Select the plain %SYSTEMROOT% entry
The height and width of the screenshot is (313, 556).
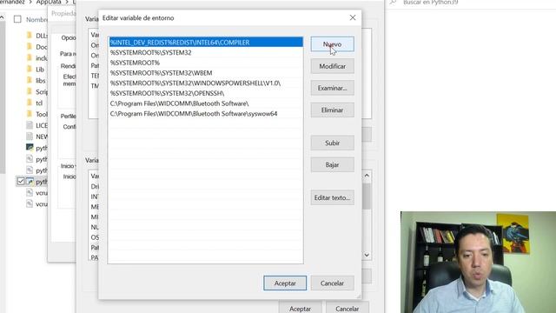click(206, 63)
